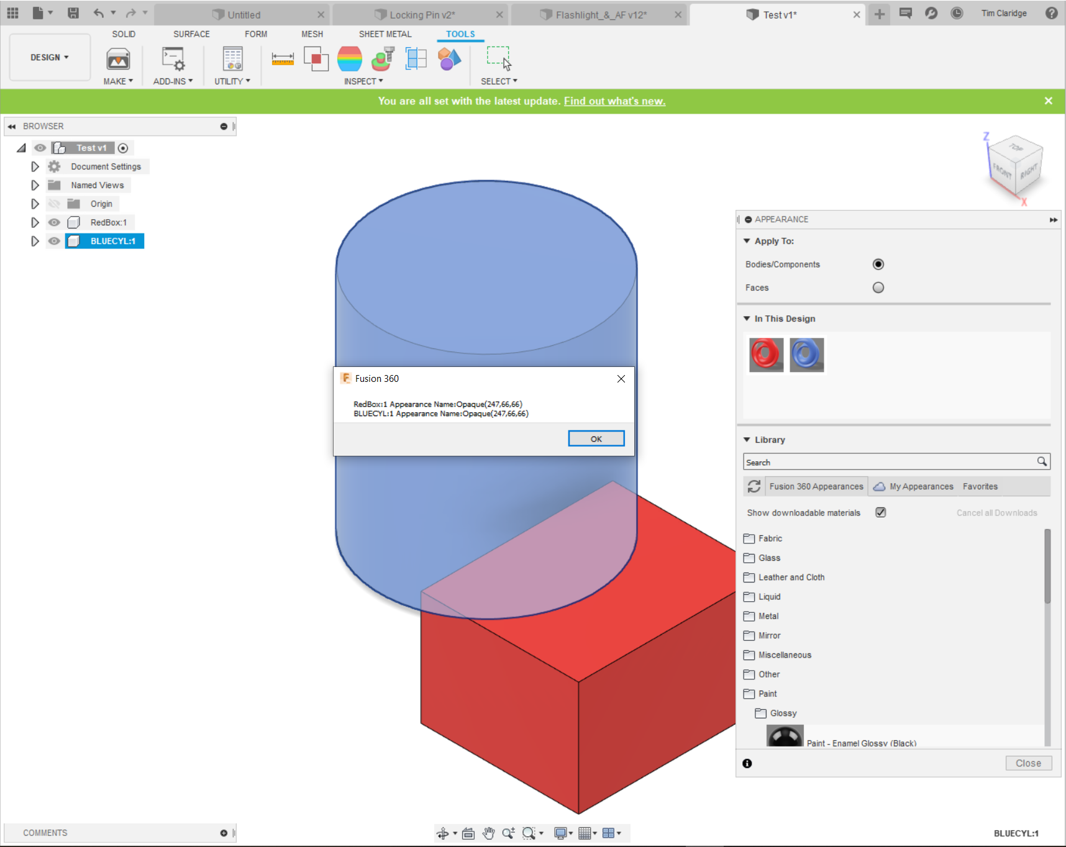Toggle visibility of BLUECYL:1
This screenshot has width=1066, height=847.
click(x=54, y=241)
